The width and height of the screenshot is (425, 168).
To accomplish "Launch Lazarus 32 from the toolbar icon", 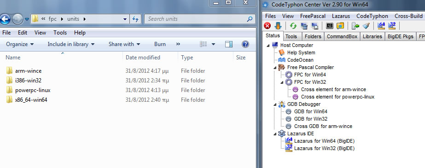I will click(392, 26).
